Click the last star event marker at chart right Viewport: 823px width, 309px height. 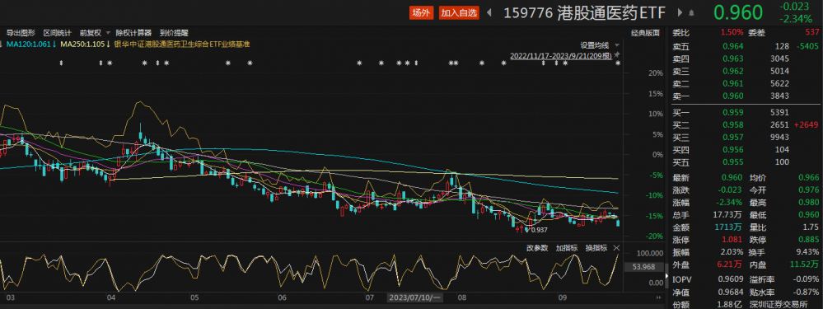click(618, 63)
